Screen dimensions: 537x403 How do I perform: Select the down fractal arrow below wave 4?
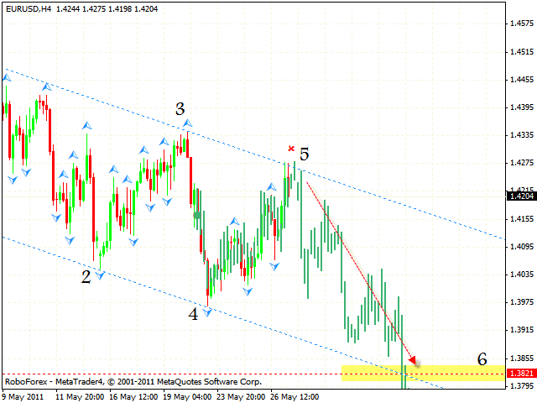206,311
